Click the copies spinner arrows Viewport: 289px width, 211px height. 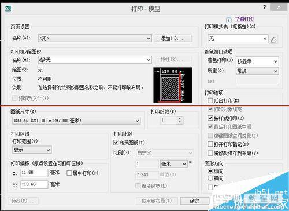coord(180,120)
